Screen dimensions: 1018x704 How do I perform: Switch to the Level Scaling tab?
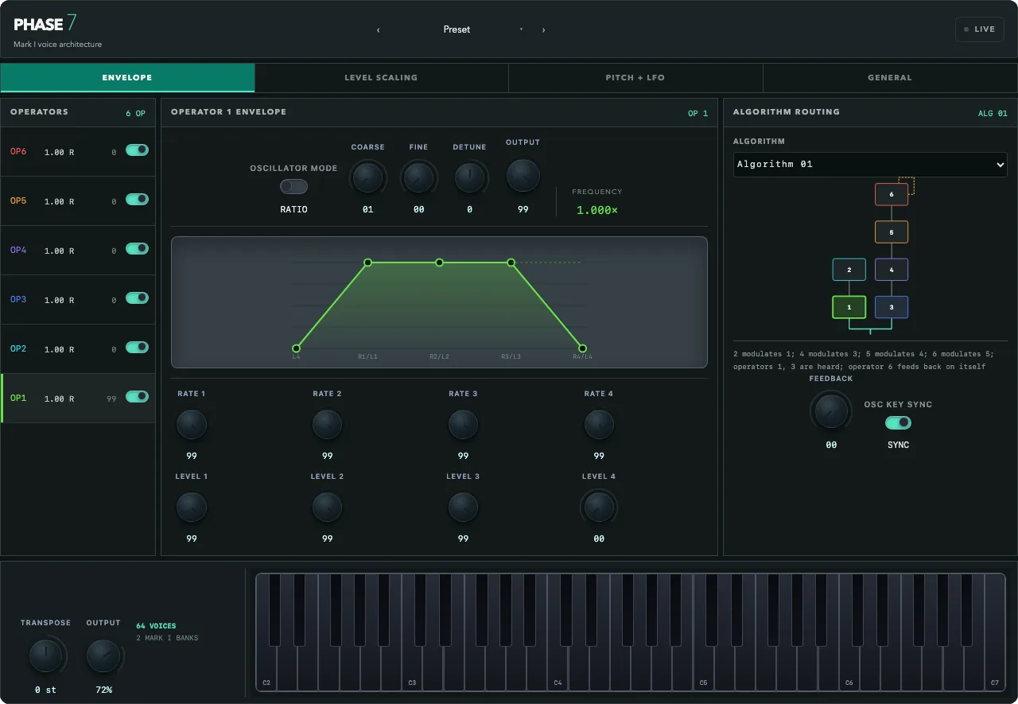[381, 78]
